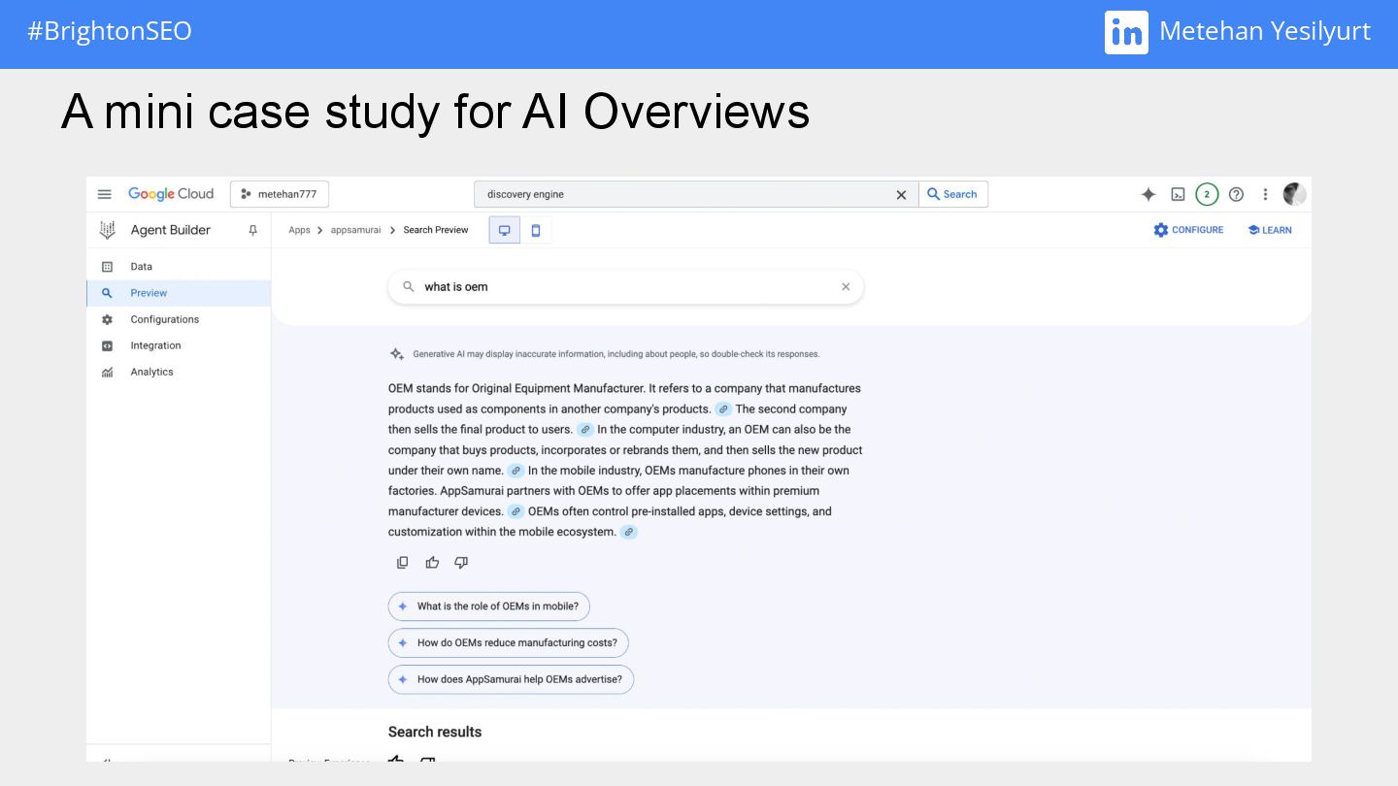The image size is (1398, 786).
Task: Click the appsamurai breadcrumb link
Action: (x=355, y=230)
